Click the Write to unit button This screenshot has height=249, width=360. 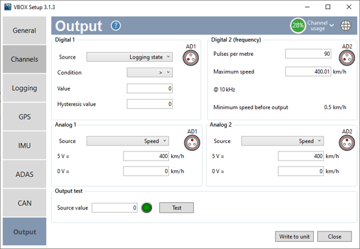294,237
